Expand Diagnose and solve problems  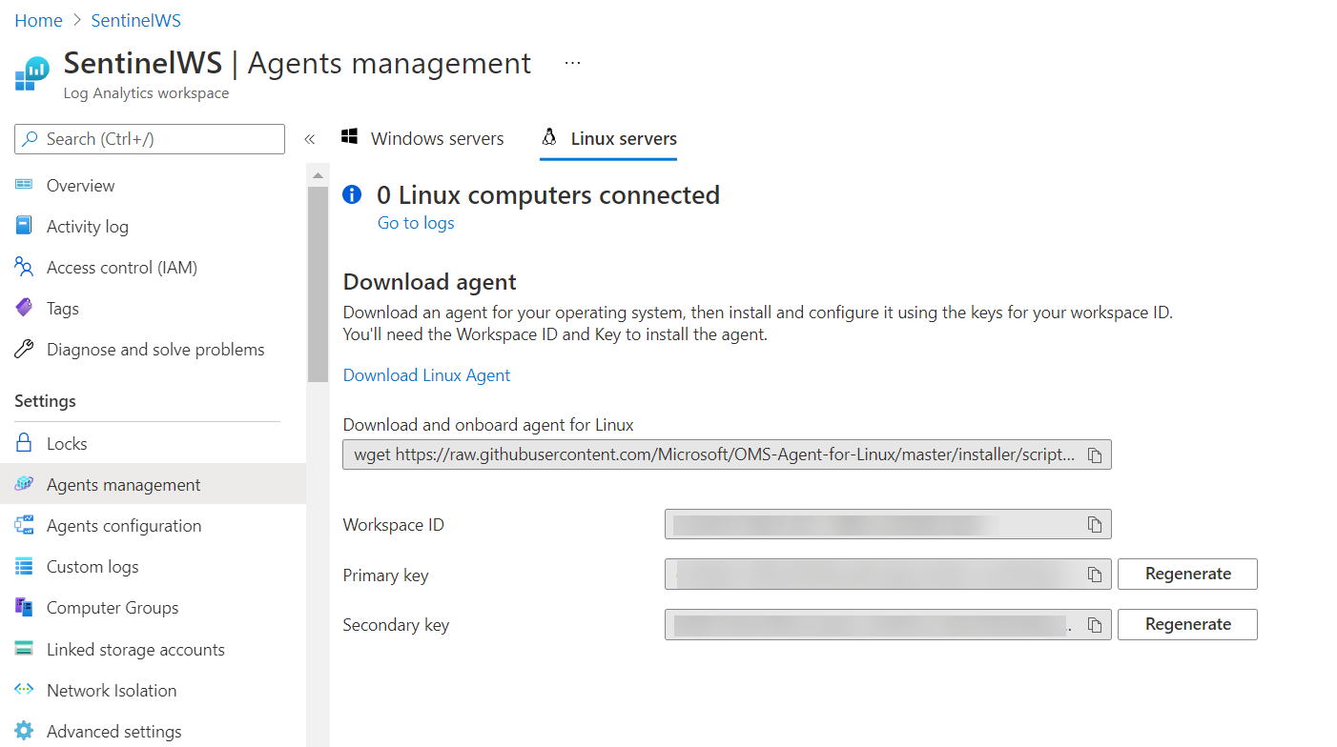coord(155,349)
